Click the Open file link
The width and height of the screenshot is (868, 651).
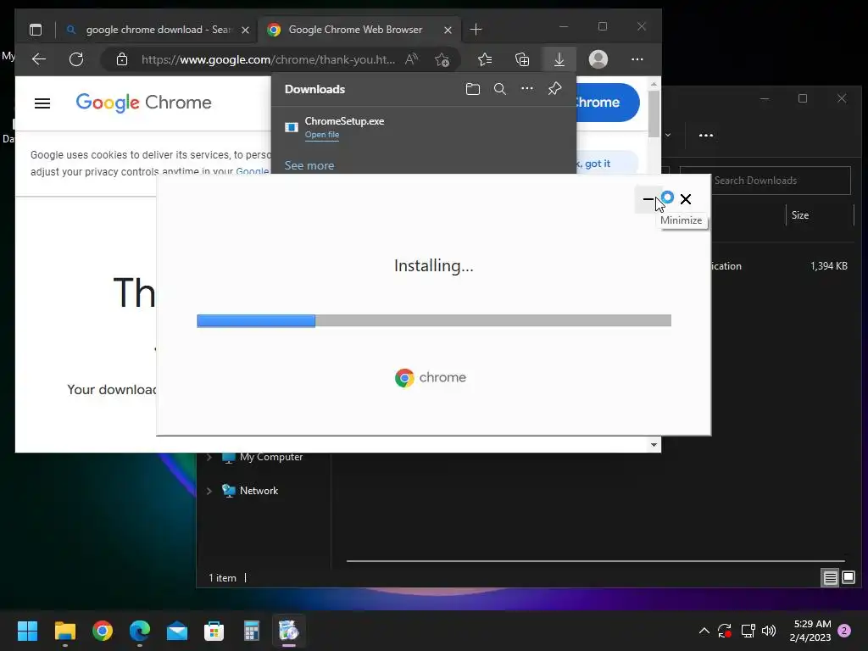321,135
